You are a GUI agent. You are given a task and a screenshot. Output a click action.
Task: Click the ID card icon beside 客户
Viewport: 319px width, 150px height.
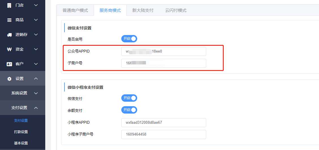pyautogui.click(x=9, y=64)
